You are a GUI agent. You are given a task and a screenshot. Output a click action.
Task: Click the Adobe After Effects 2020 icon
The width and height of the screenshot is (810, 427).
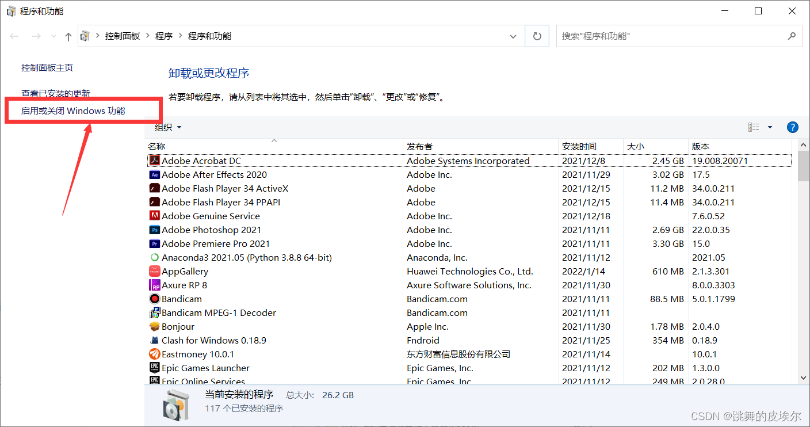click(154, 174)
